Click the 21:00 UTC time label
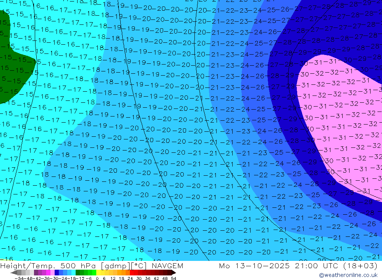The image size is (382, 280). pyautogui.click(x=316, y=266)
